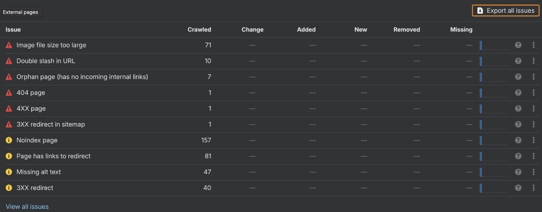Screen dimensions: 542x212
Task: Open the View all issues link
Action: pyautogui.click(x=27, y=206)
